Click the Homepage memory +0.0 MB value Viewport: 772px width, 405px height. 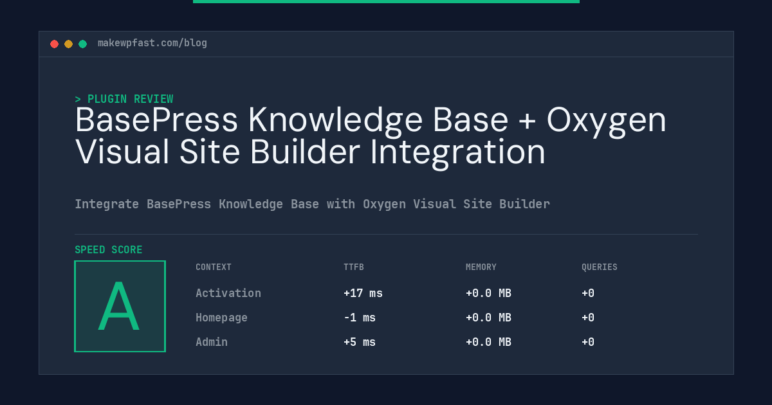coord(488,318)
